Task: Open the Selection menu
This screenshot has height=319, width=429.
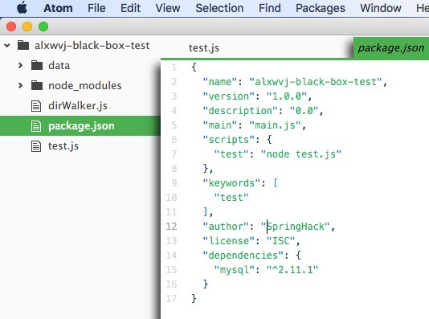Action: click(219, 8)
